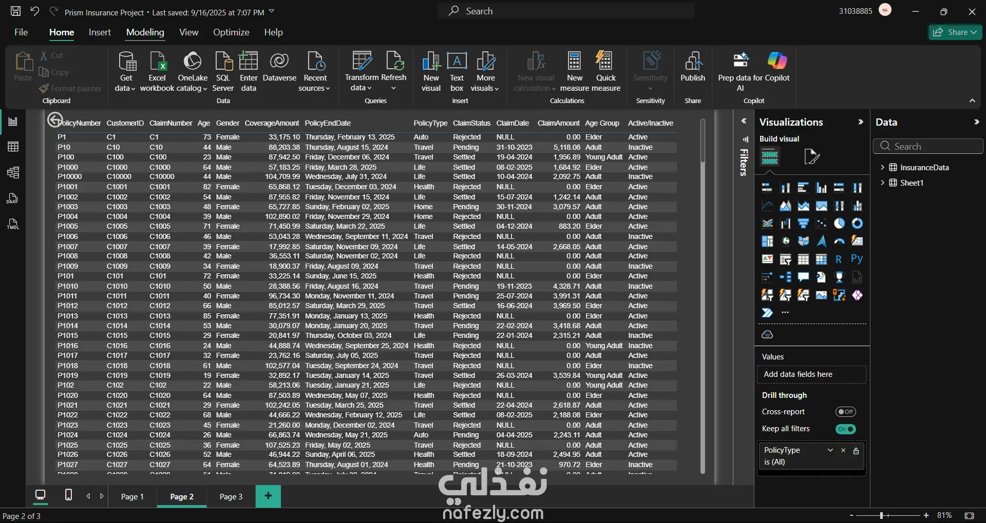Go to the Page 3 tab

pyautogui.click(x=231, y=496)
